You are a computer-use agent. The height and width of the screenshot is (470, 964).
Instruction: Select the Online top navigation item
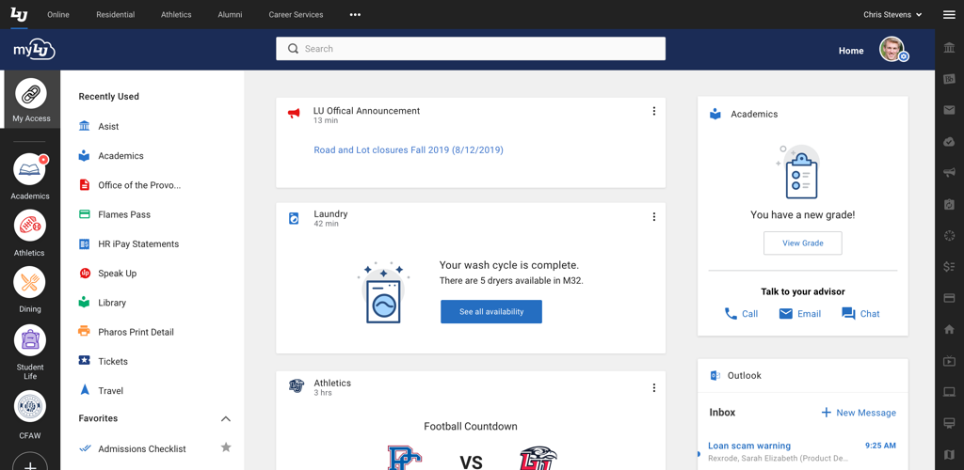(58, 15)
